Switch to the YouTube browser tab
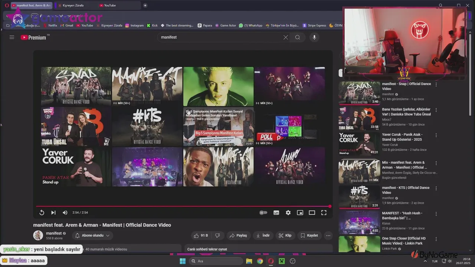The image size is (475, 267). [x=119, y=5]
